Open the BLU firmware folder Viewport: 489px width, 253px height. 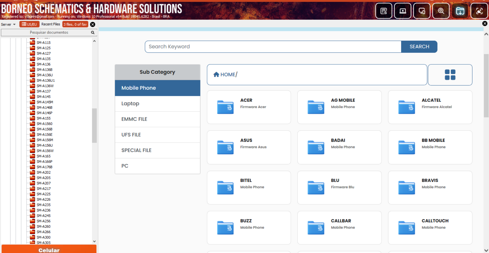pos(339,188)
